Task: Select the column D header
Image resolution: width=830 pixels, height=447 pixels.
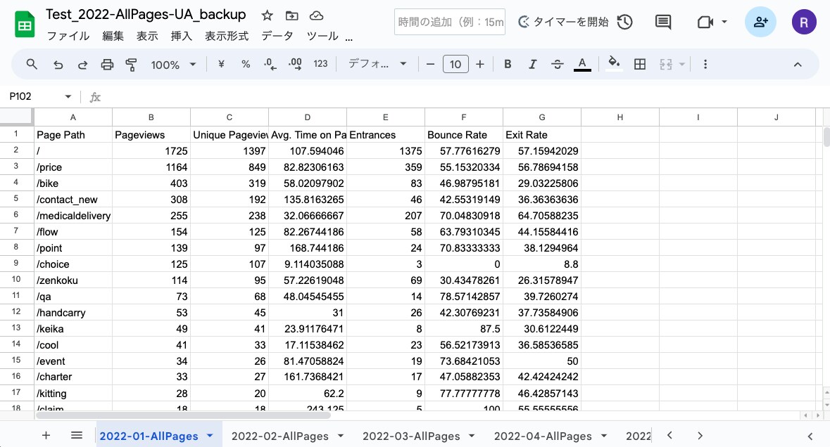Action: pos(308,117)
